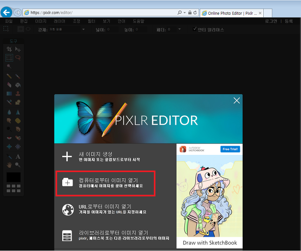Open the 페더 feather dropdown arrow
The height and width of the screenshot is (251, 301).
click(x=180, y=29)
